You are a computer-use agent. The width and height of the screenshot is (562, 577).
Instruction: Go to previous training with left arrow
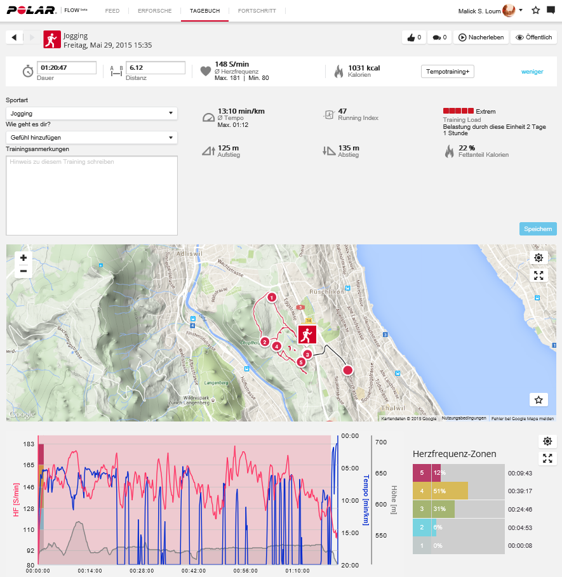pos(14,37)
